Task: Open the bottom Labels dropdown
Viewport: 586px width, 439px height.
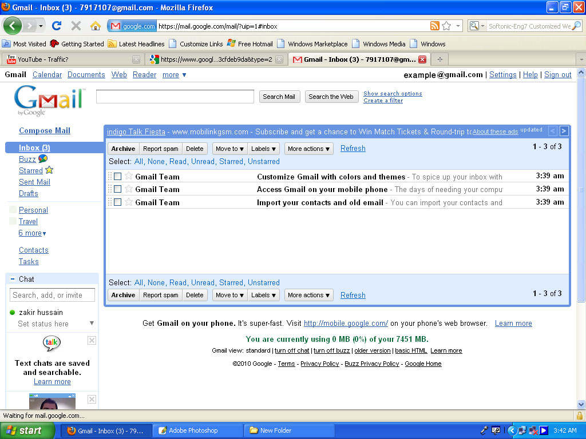Action: pos(263,295)
